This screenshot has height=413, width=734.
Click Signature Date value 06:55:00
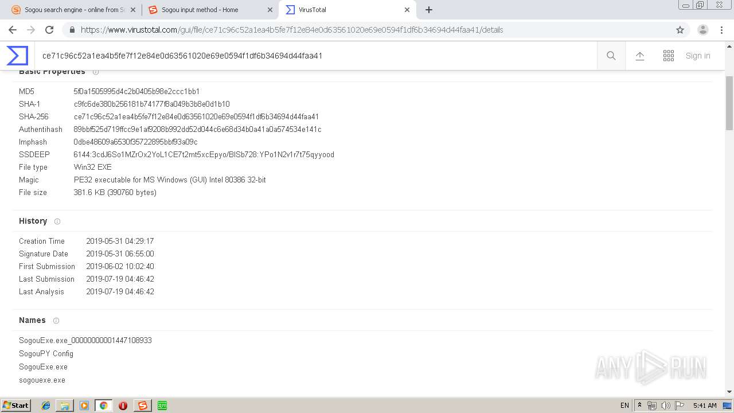click(x=120, y=254)
